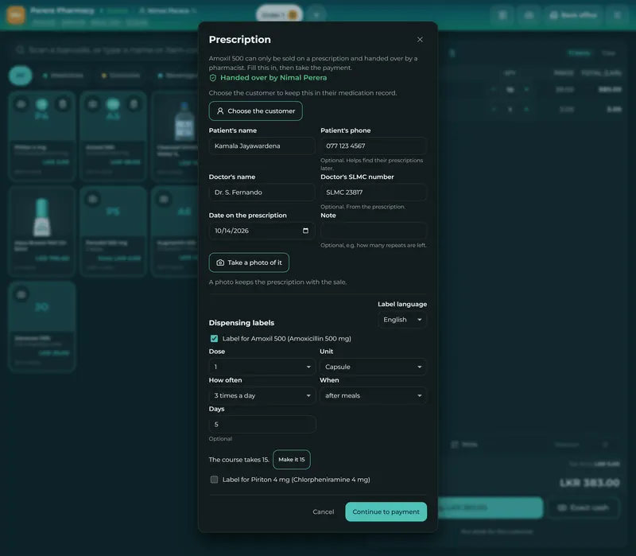Click the Days input showing 5
The image size is (636, 556).
[262, 424]
